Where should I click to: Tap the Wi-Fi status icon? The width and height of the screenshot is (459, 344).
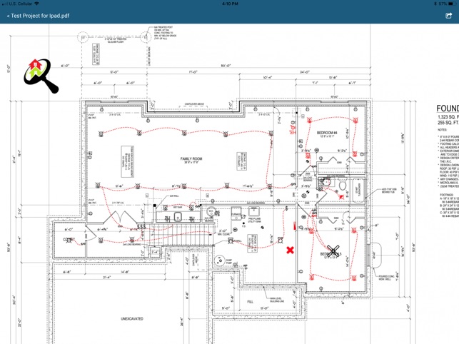36,4
